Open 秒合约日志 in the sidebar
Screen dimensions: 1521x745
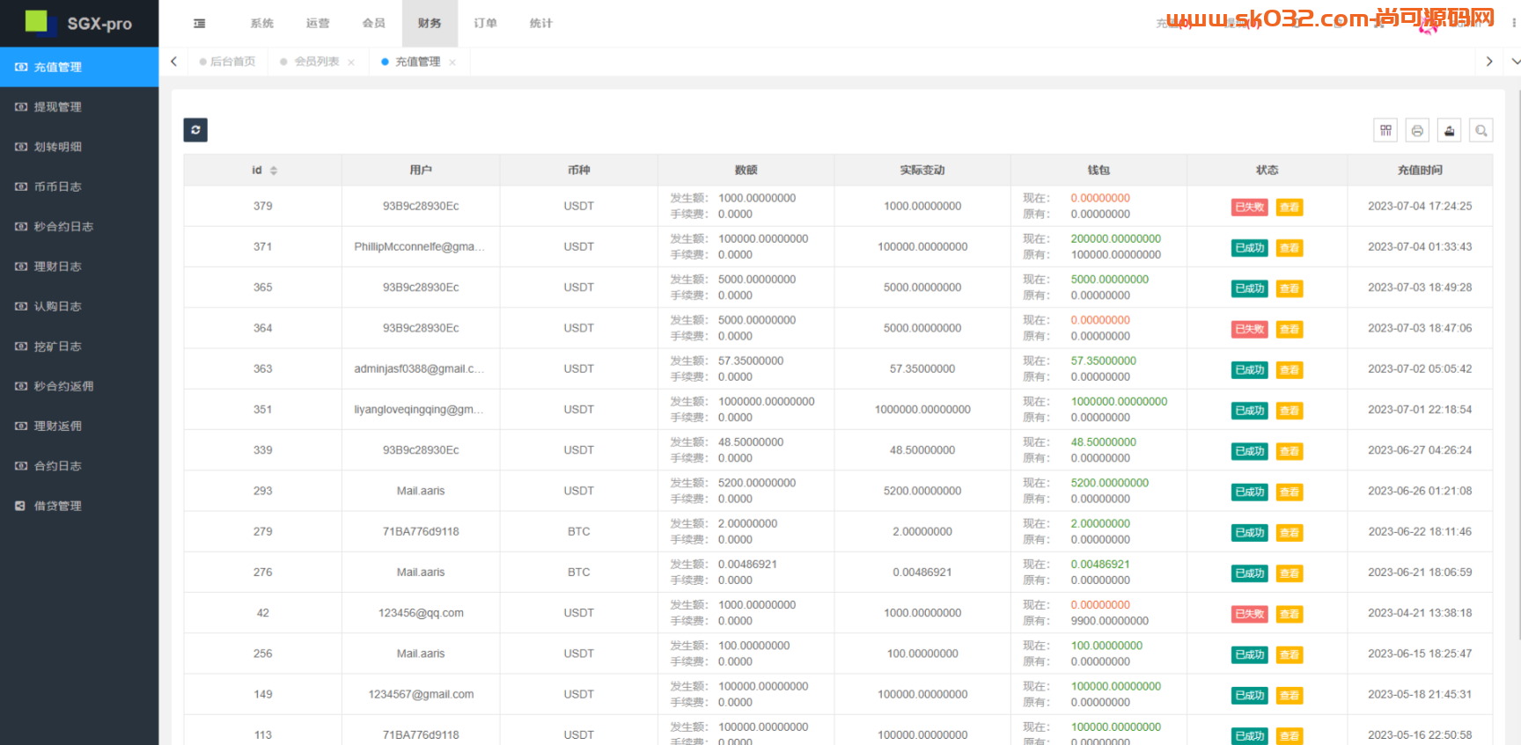(x=79, y=226)
